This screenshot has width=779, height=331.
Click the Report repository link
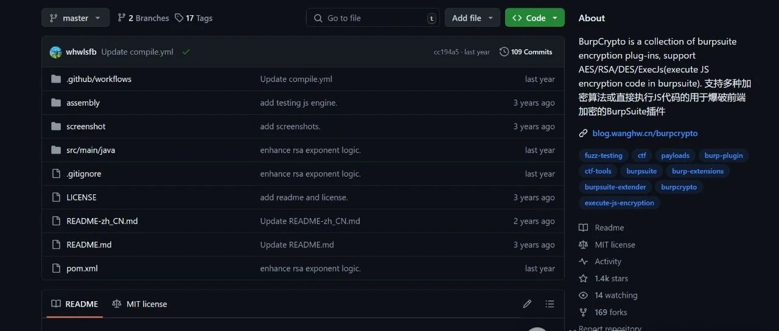pyautogui.click(x=610, y=328)
